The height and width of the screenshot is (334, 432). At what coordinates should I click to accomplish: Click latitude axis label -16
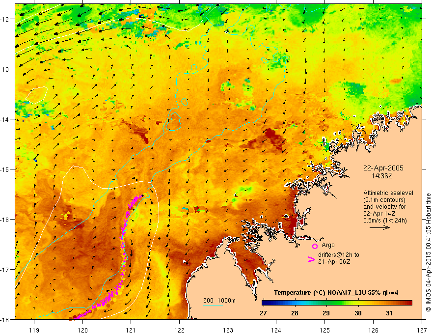[x=5, y=220]
